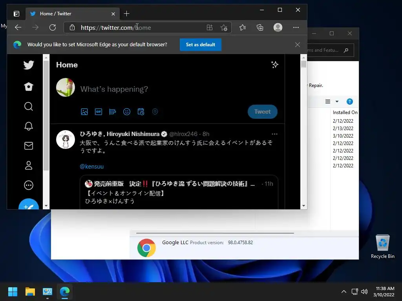Open the volume tray icon
402x301 pixels.
pos(364,292)
